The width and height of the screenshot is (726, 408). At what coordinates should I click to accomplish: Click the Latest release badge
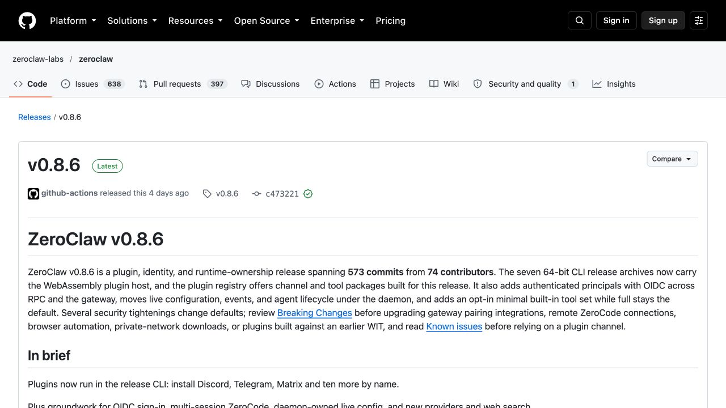pos(107,166)
